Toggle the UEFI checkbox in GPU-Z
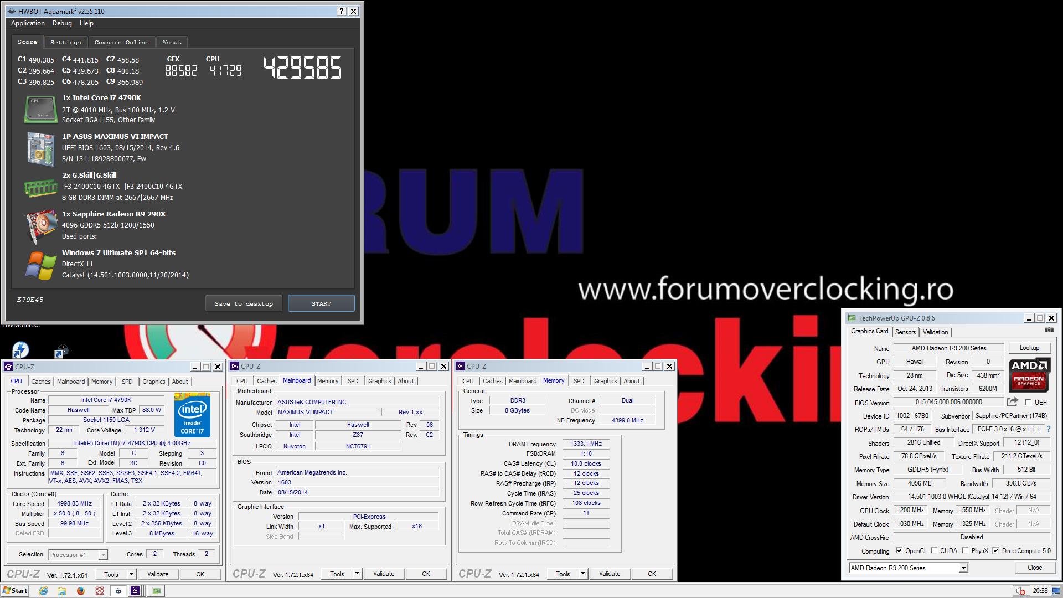Screen dimensions: 1063x598 pos(1028,403)
